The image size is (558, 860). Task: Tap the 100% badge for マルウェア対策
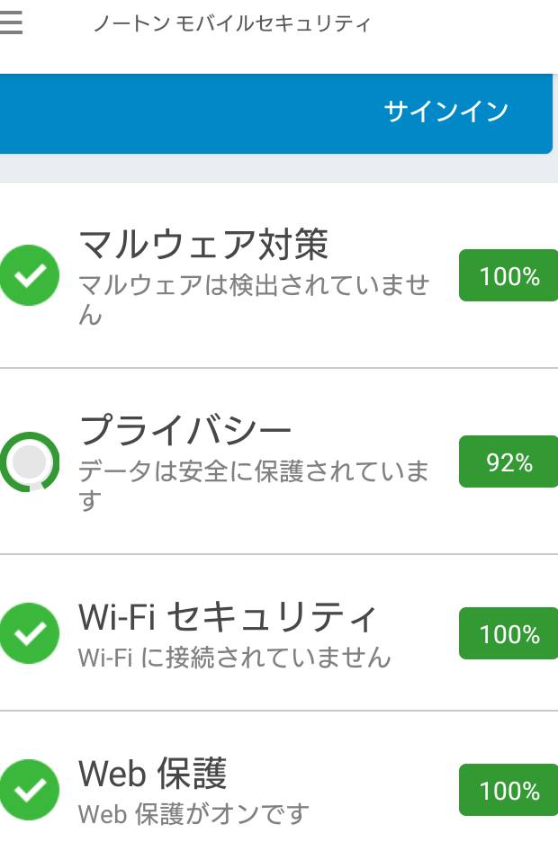pyautogui.click(x=508, y=276)
